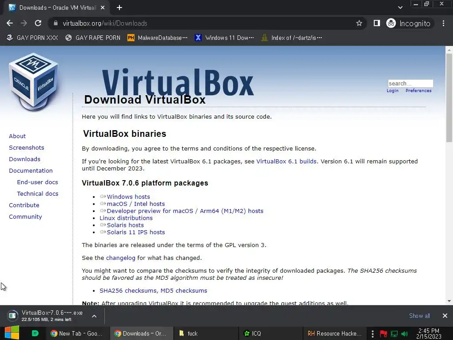Open a new browser tab with plus
The height and width of the screenshot is (340, 453).
119,8
